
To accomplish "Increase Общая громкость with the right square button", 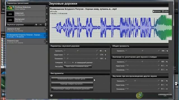I will (159, 51).
